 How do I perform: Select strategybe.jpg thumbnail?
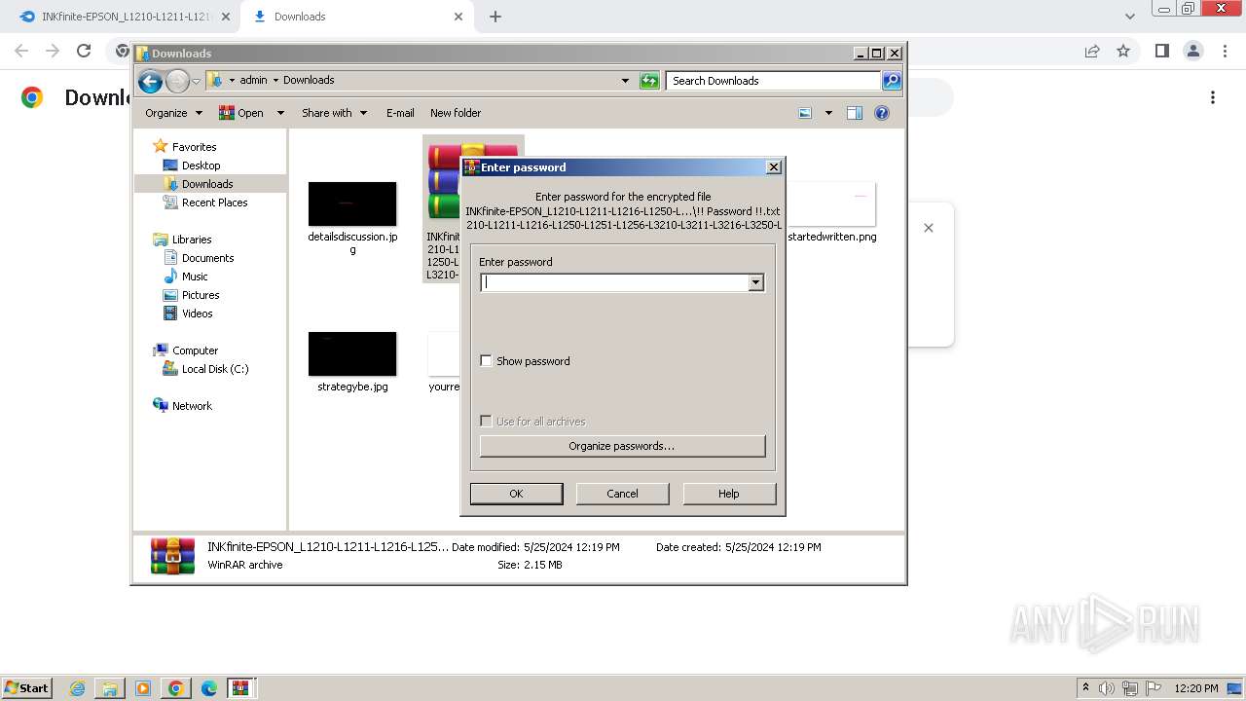pyautogui.click(x=352, y=353)
